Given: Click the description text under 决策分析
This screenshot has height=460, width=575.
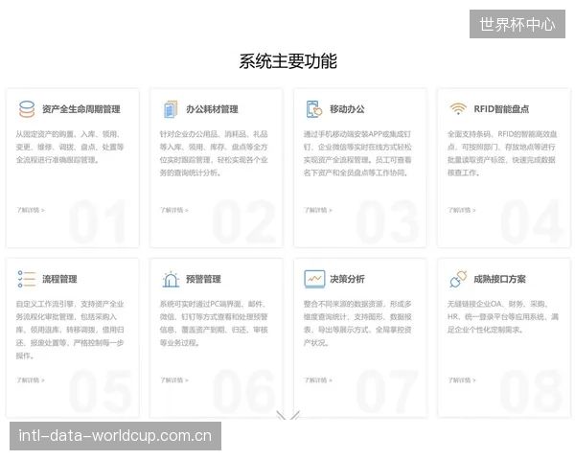Looking at the screenshot, I should (x=357, y=323).
